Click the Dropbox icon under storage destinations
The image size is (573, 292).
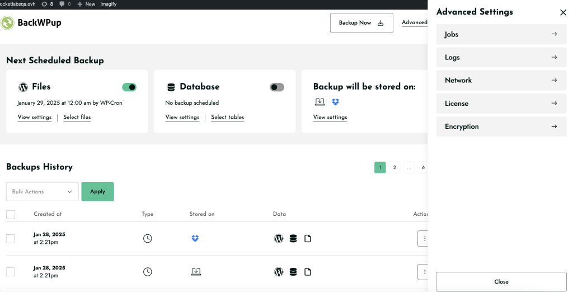click(x=336, y=102)
